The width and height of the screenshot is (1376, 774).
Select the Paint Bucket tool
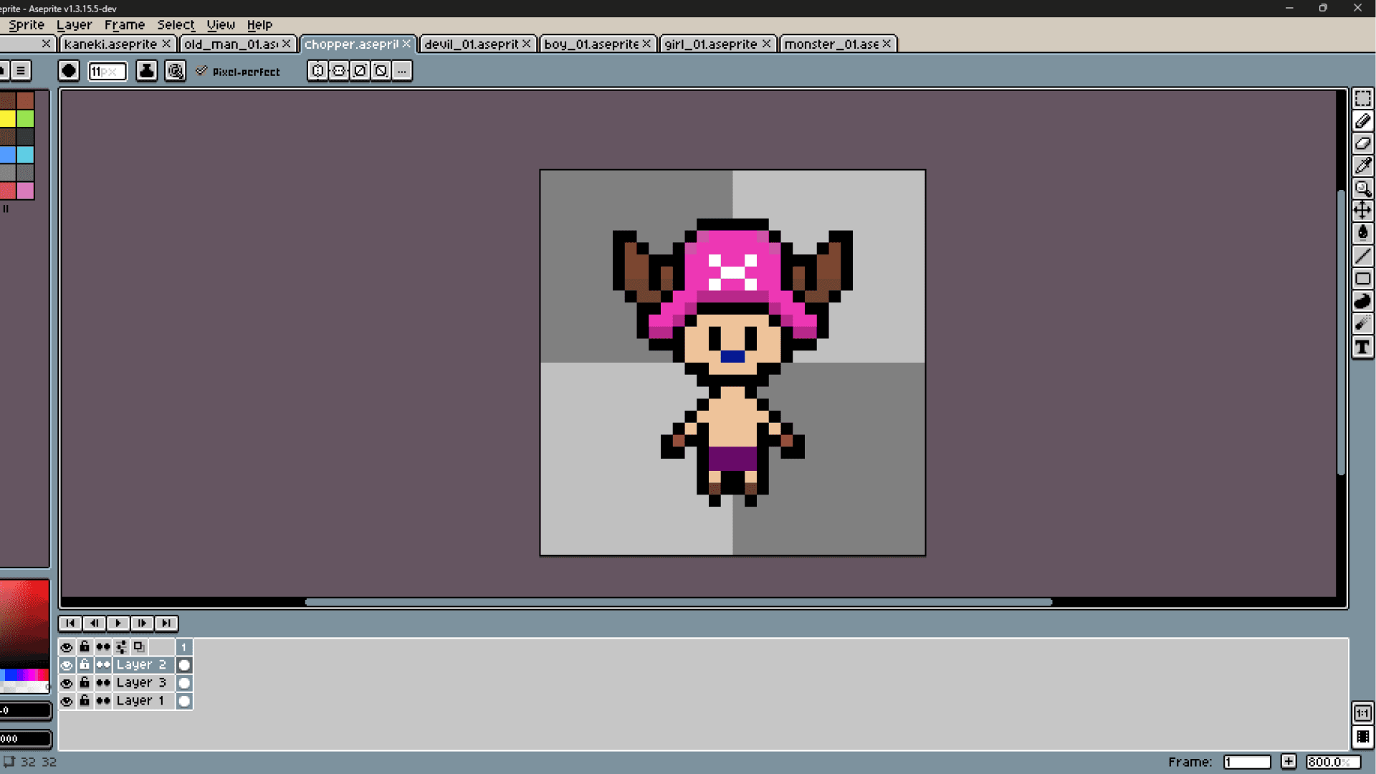click(x=1362, y=233)
